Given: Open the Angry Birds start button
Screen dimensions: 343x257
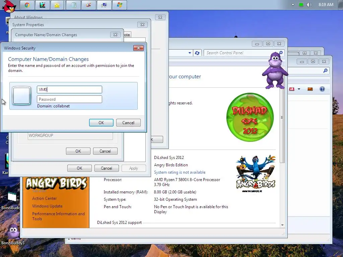Looking at the screenshot, I should coord(9,6).
